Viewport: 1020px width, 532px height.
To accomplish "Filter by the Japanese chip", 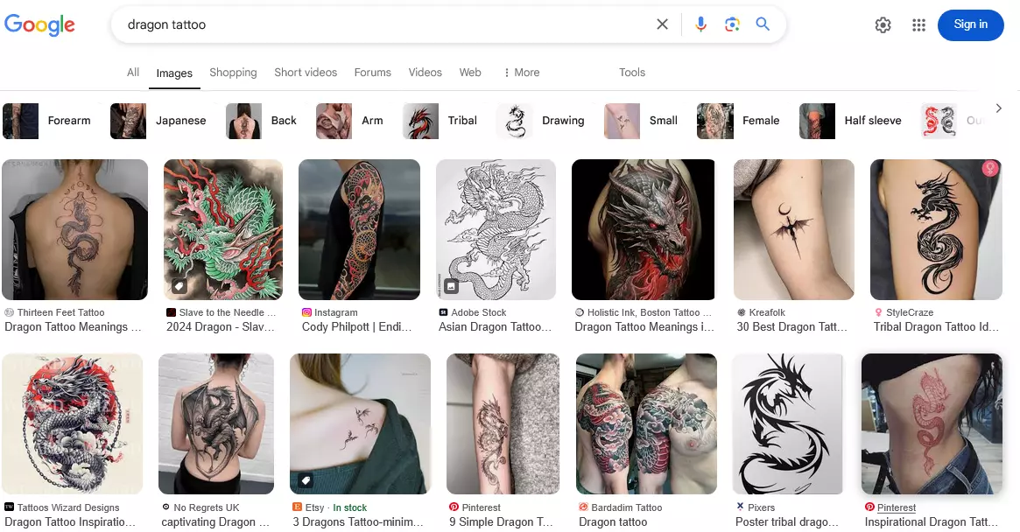I will tap(158, 121).
